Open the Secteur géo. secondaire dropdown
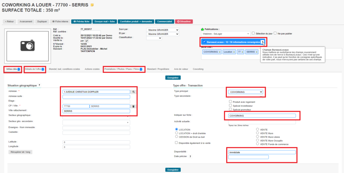 click(96, 122)
